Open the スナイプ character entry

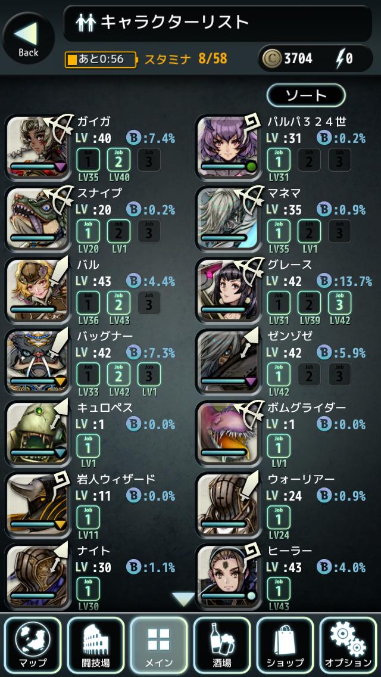[95, 219]
